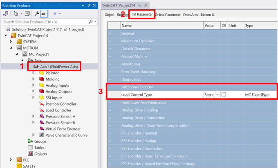278x168 pixels.
Task: Open the pending changes filter clock icon
Action: (x=16, y=13)
